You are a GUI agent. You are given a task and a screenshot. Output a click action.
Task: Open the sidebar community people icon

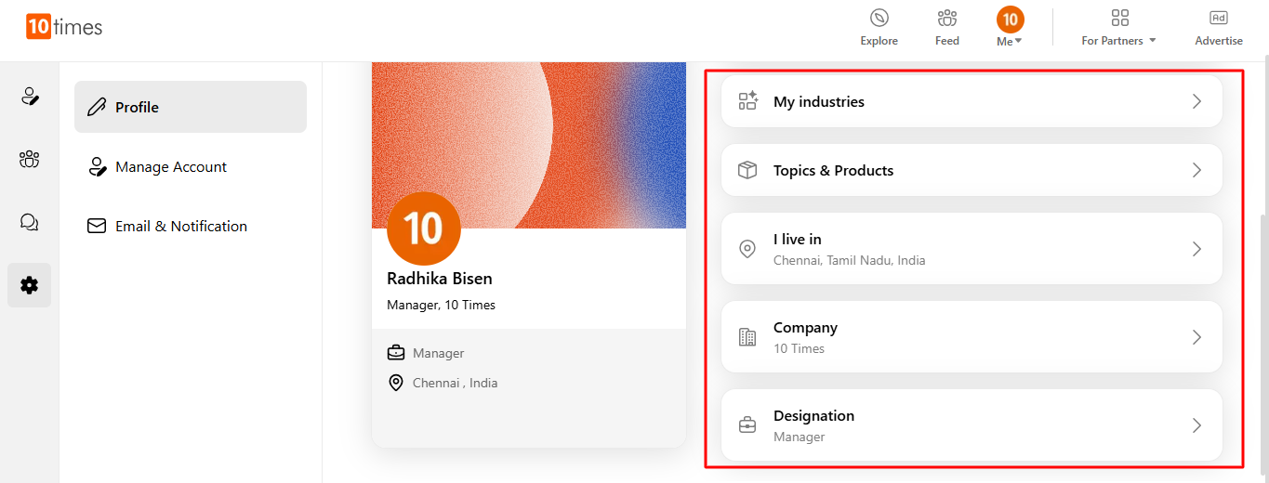pyautogui.click(x=29, y=159)
